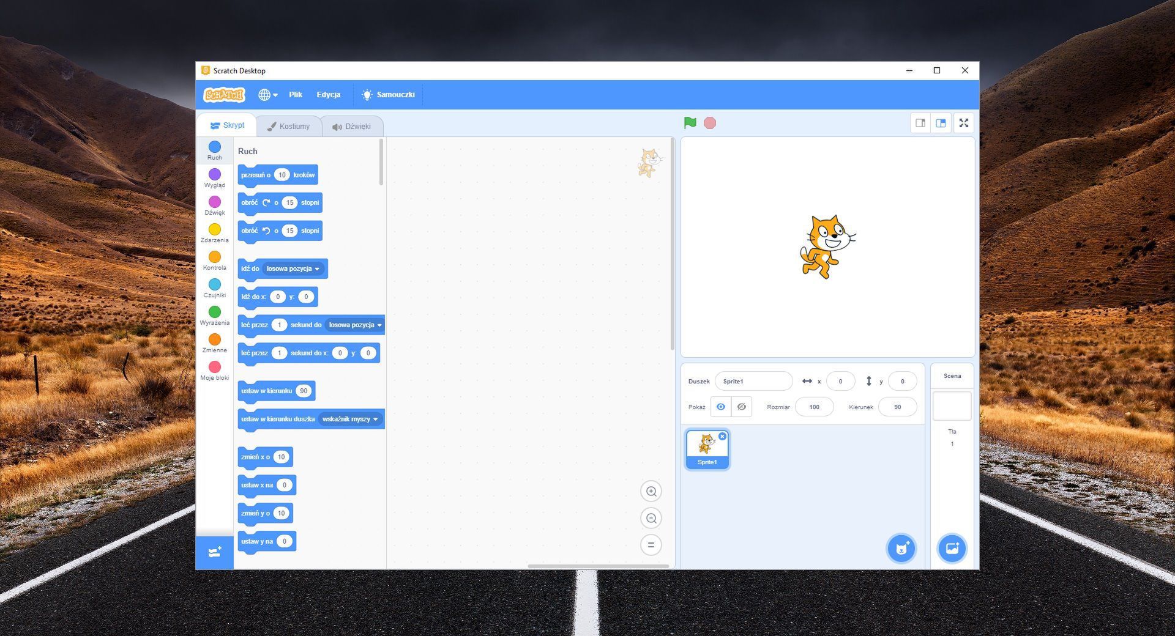
Task: Click the green flag to run project
Action: pos(688,122)
